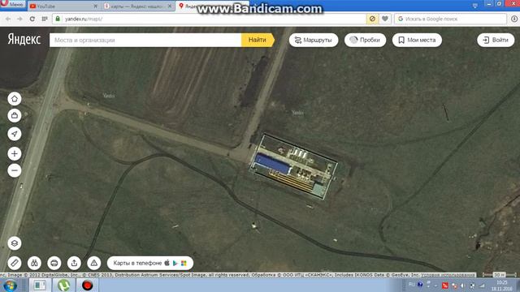
Task: Open the uTorrent taskbar icon
Action: [x=63, y=286]
